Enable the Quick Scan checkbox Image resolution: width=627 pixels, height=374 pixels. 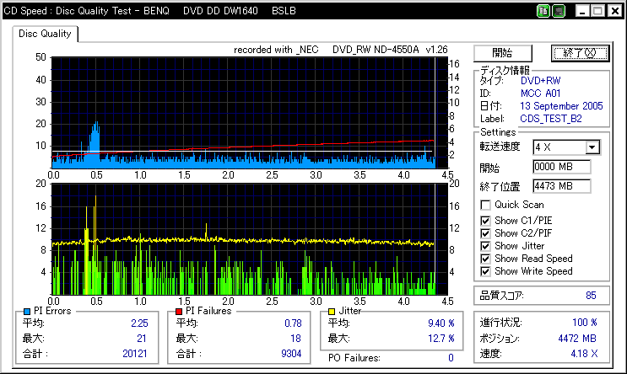pyautogui.click(x=485, y=205)
